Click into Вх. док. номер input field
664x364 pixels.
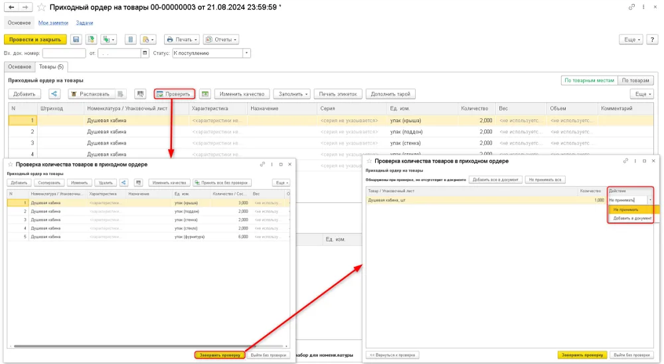coord(64,53)
